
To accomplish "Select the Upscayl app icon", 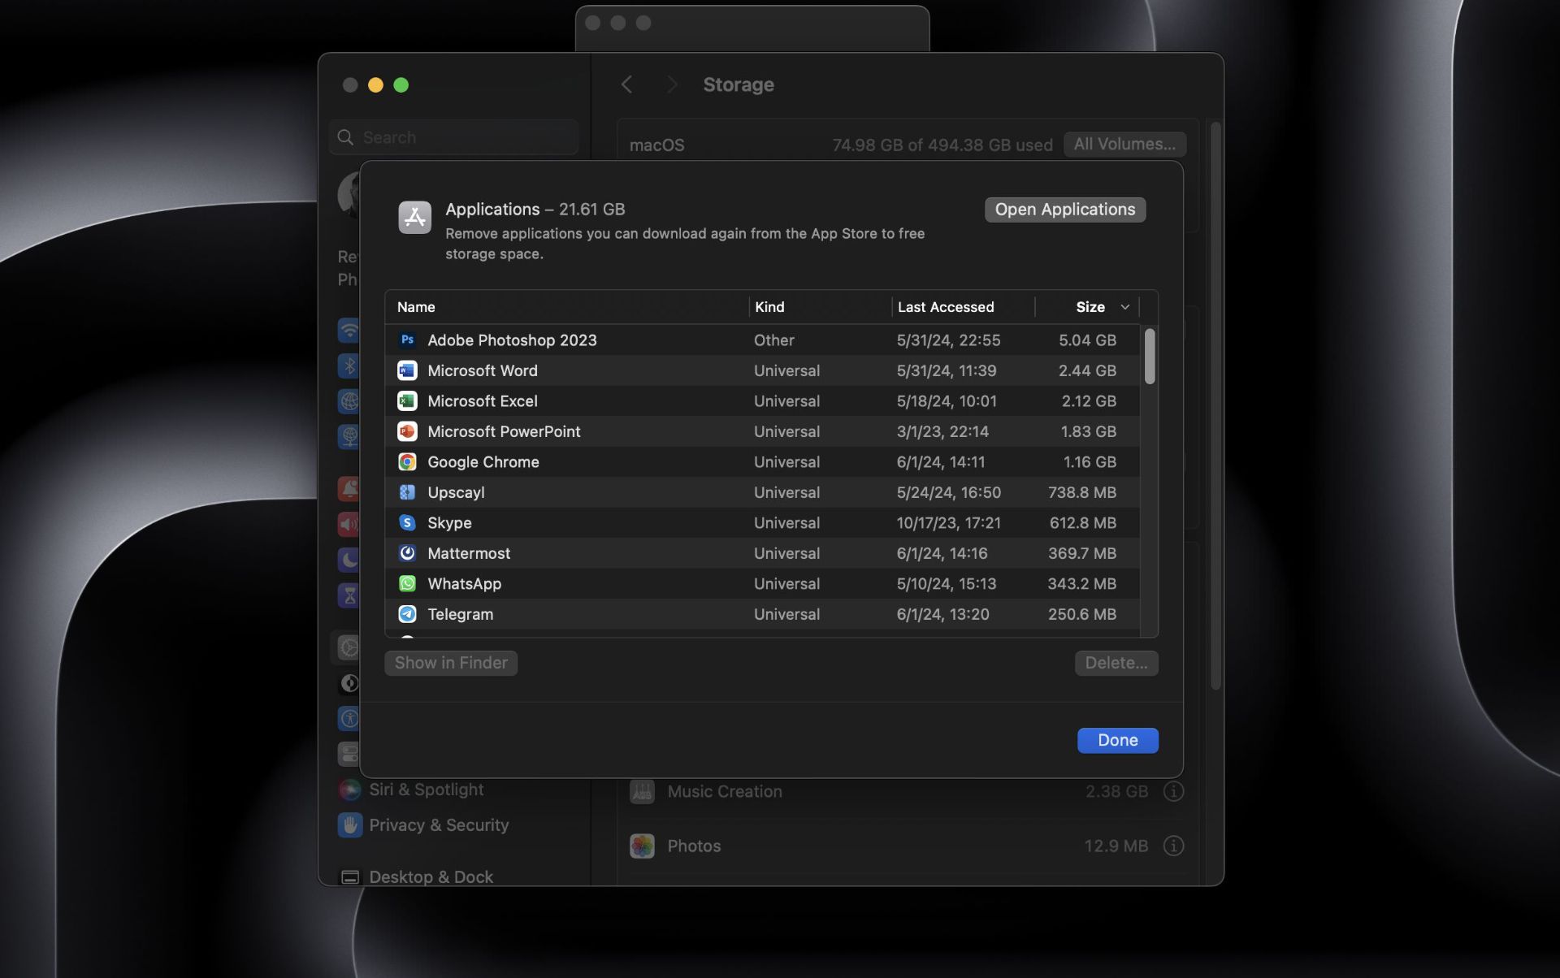I will (407, 493).
